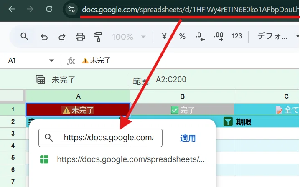Open site information icon in address bar
This screenshot has width=300, height=187.
tap(71, 9)
